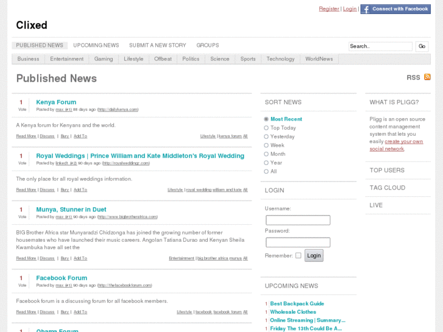Focus the Password field
This screenshot has height=332, width=443.
[298, 242]
